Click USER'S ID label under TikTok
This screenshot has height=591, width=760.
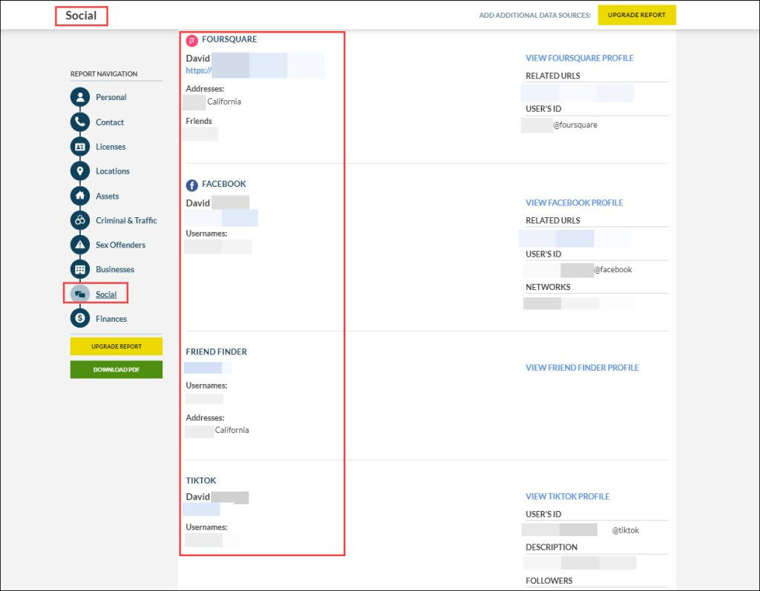tap(543, 514)
